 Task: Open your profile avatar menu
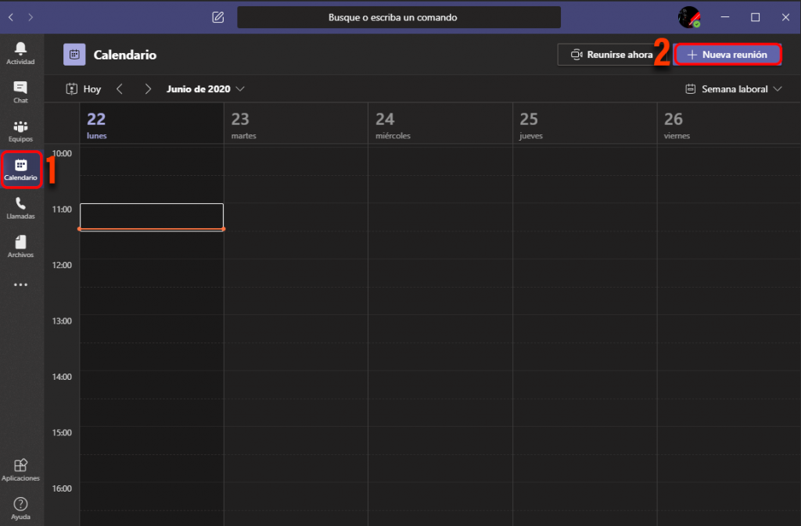click(689, 16)
